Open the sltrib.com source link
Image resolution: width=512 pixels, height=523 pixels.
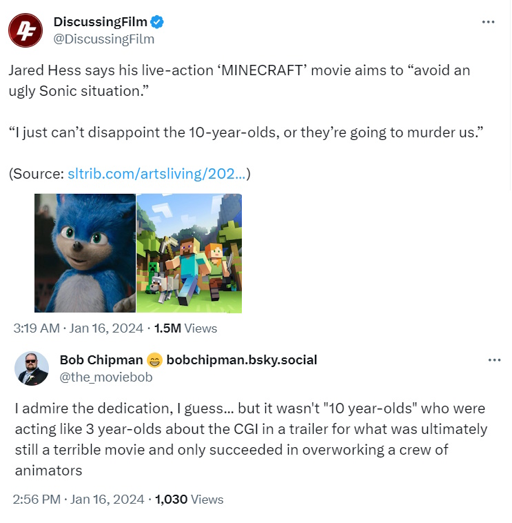[156, 173]
